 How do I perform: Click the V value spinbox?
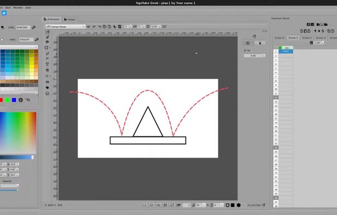point(14,175)
